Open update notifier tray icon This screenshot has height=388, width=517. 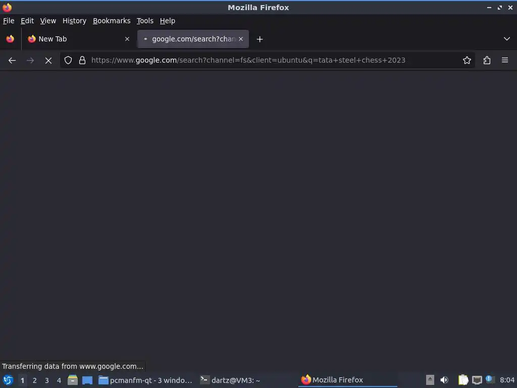[x=490, y=379]
